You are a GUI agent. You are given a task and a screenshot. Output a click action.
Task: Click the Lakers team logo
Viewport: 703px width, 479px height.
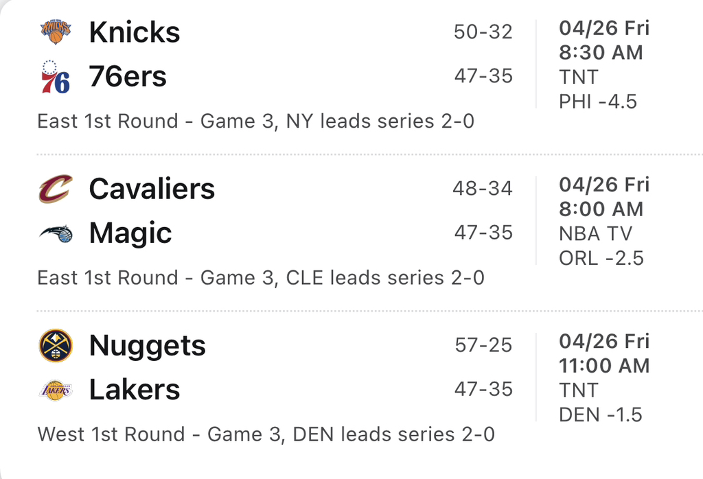point(56,390)
